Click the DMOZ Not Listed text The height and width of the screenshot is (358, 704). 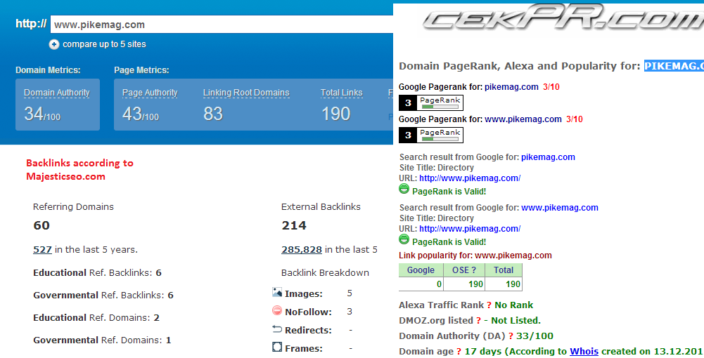pyautogui.click(x=516, y=321)
